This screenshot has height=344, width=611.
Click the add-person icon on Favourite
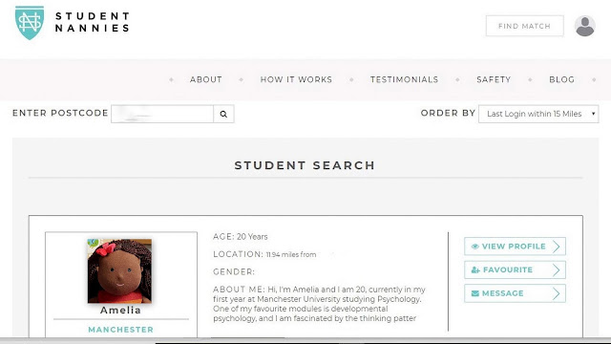(475, 269)
